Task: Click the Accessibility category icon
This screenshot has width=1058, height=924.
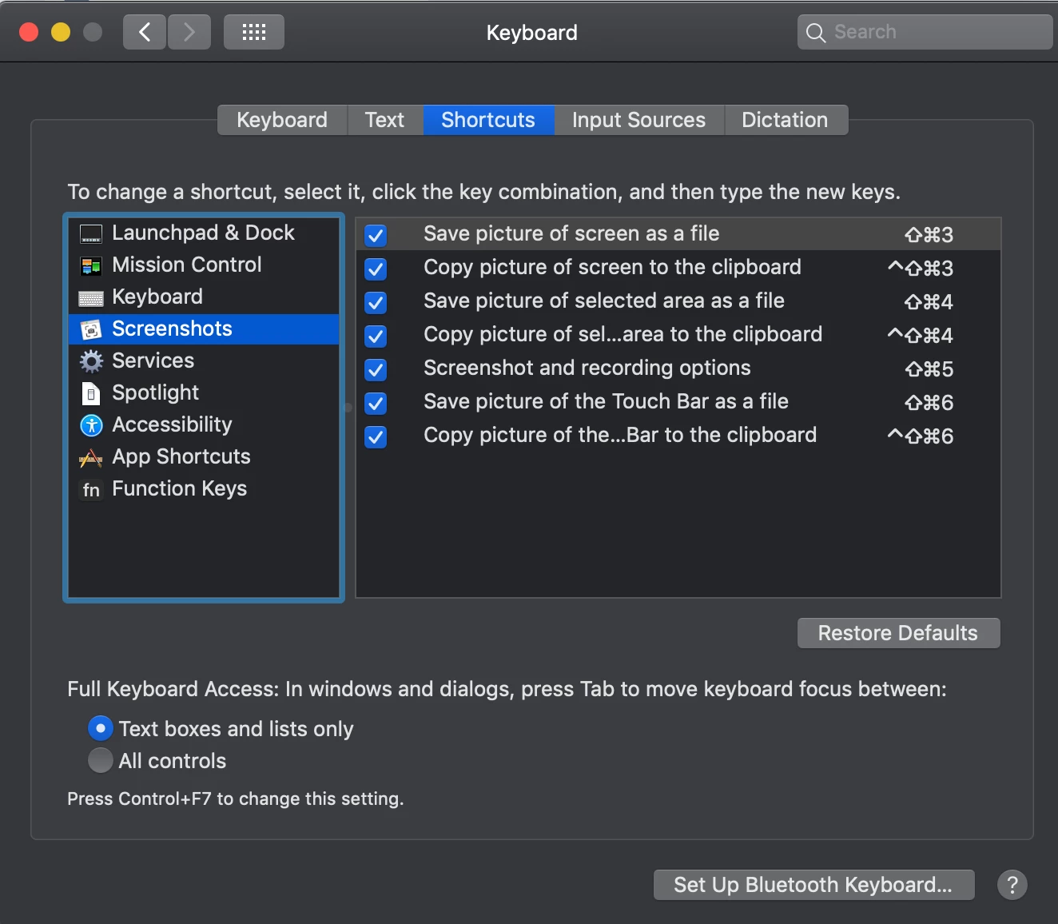Action: pos(91,425)
